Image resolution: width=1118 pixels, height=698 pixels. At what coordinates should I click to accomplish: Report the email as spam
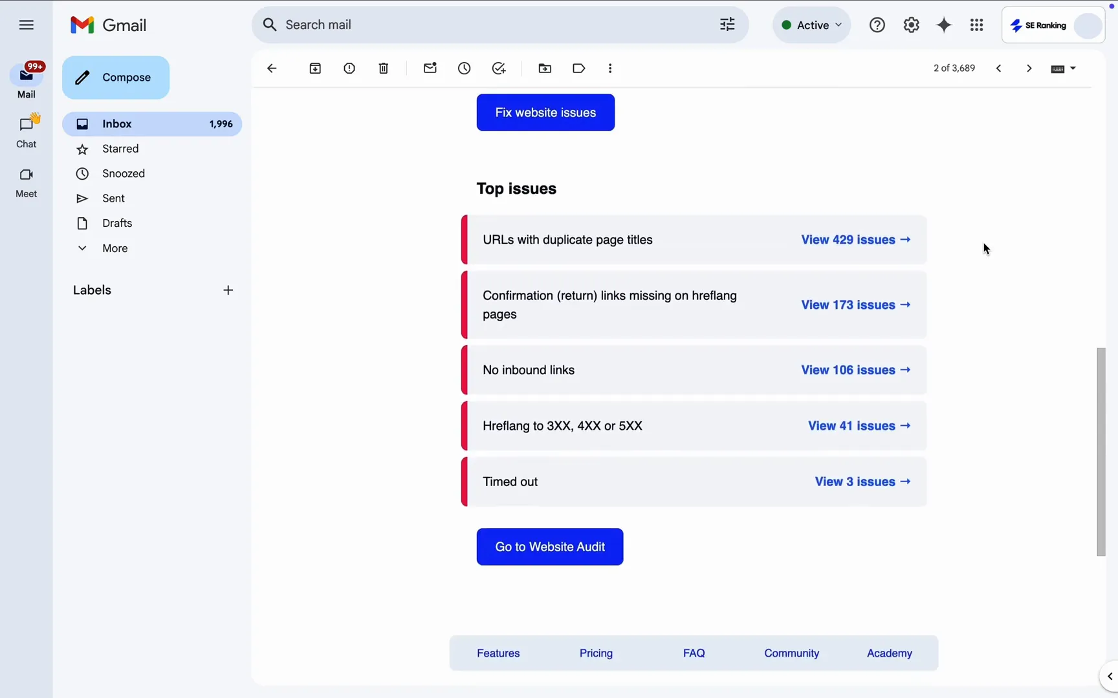pyautogui.click(x=349, y=68)
